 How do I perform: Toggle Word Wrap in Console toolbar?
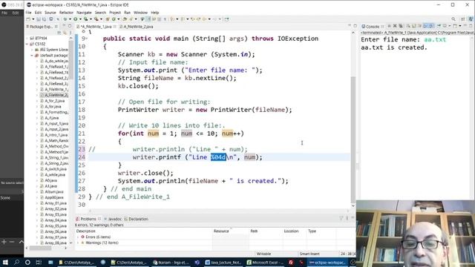click(420, 27)
